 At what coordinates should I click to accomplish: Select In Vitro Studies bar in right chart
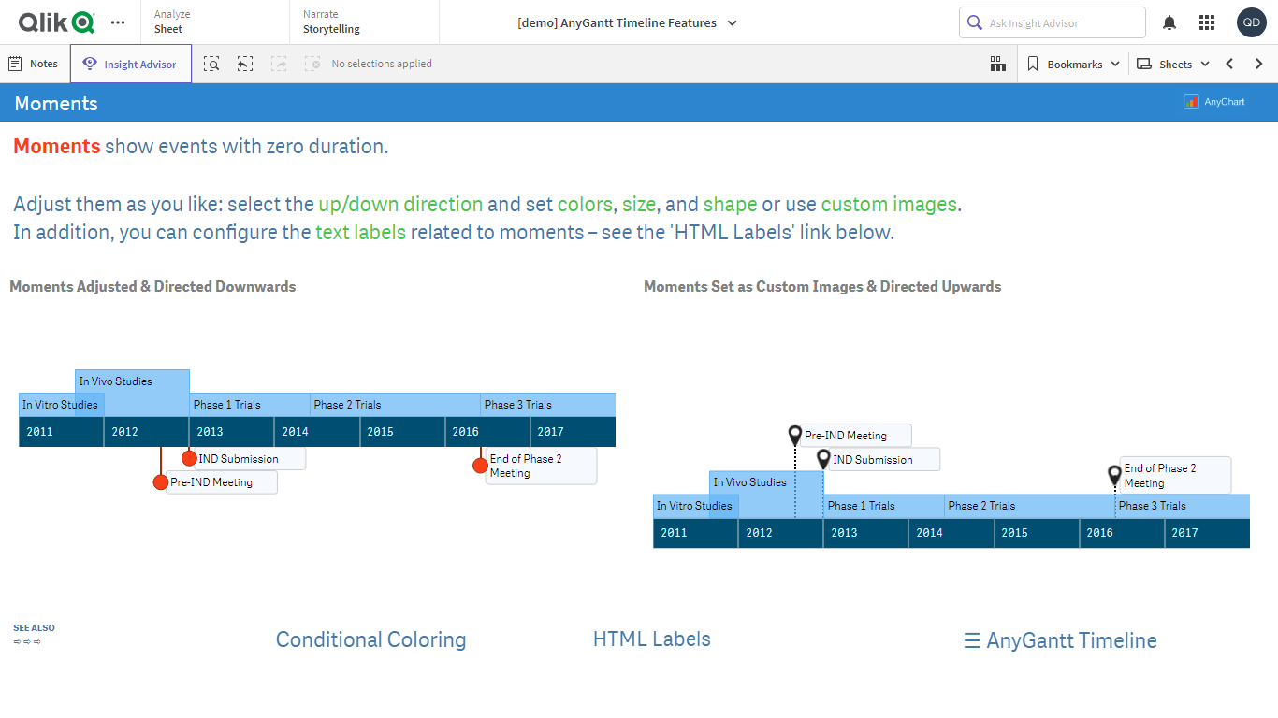(695, 506)
